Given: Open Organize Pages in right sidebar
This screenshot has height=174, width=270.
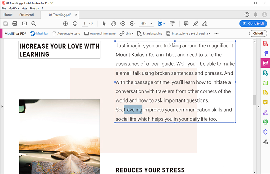Looking at the screenshot, I should click(x=265, y=83).
